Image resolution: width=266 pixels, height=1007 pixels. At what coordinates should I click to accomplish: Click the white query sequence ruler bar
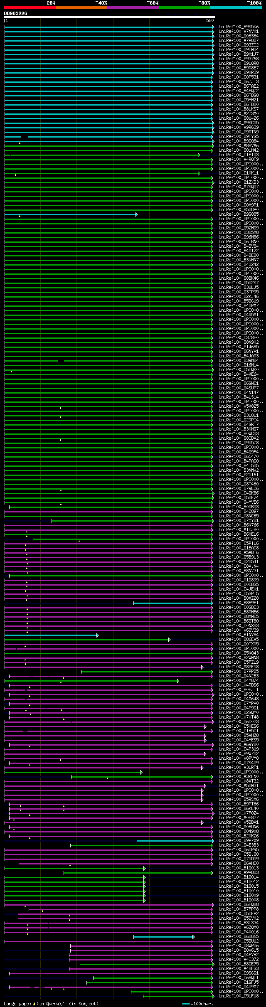(109, 17)
